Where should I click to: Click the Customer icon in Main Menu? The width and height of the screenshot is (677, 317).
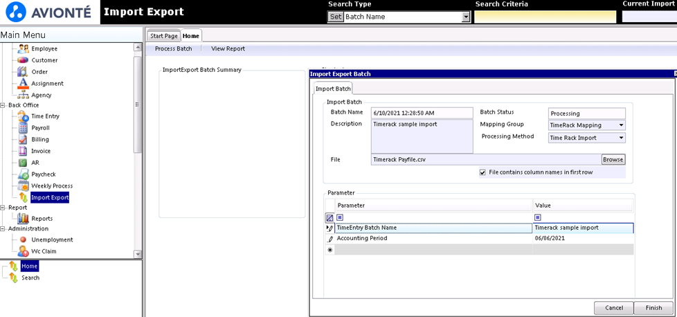(24, 60)
